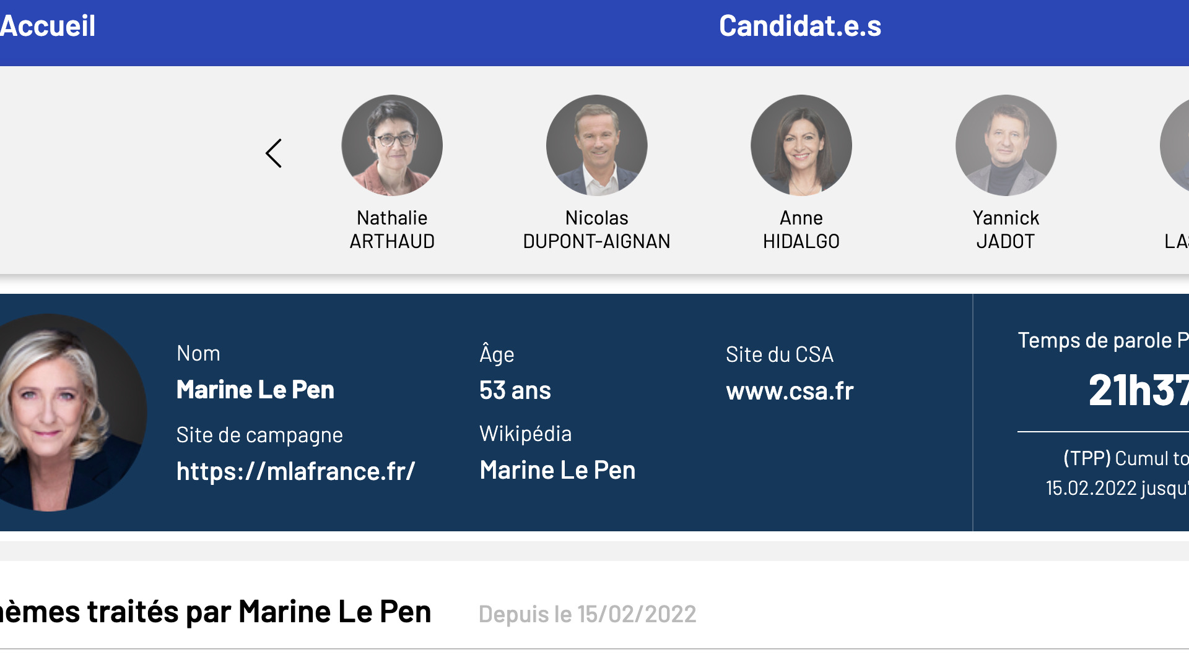
Task: Click the Nathalie ARTHAUD name label
Action: (392, 229)
